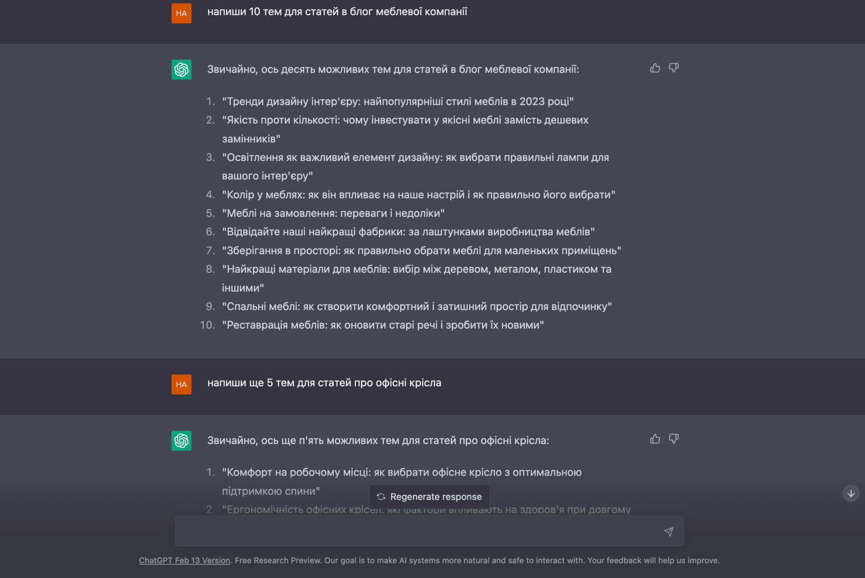This screenshot has height=578, width=865.
Task: Like the first response listing ten blog topics
Action: [655, 68]
